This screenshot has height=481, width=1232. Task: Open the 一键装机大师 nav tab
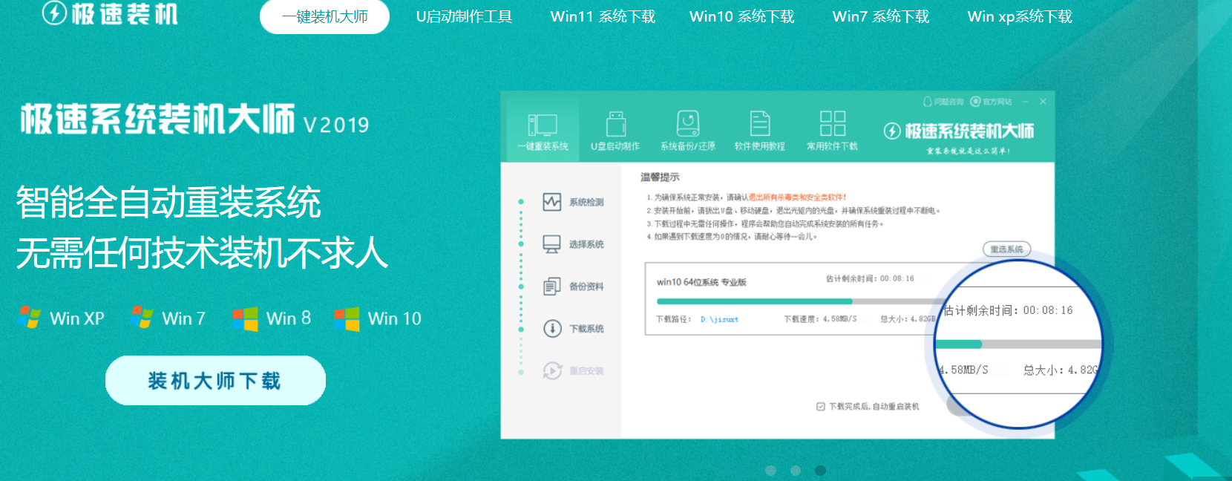324,16
